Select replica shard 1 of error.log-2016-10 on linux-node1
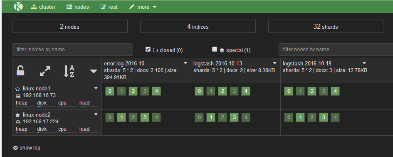The width and height of the screenshot is (393, 157). pos(121,91)
